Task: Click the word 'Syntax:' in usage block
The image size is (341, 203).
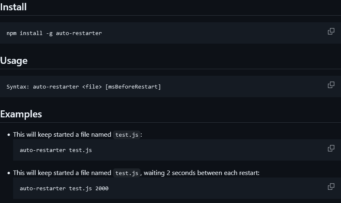Action: 18,86
